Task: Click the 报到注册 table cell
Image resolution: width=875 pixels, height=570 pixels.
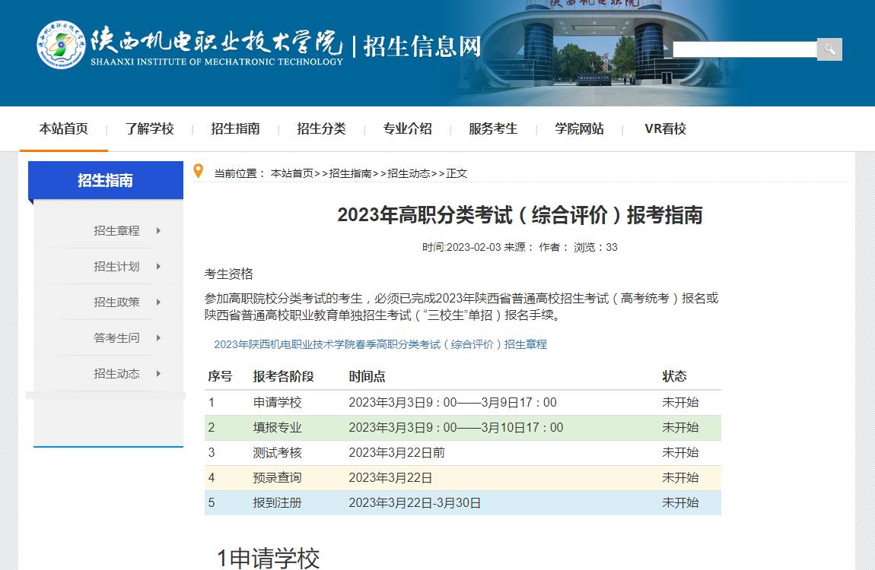Action: [x=278, y=502]
